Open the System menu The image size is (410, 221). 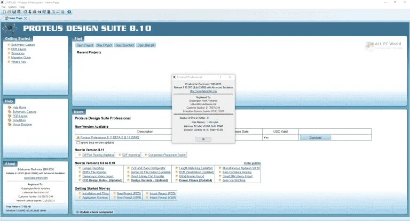coord(12,7)
